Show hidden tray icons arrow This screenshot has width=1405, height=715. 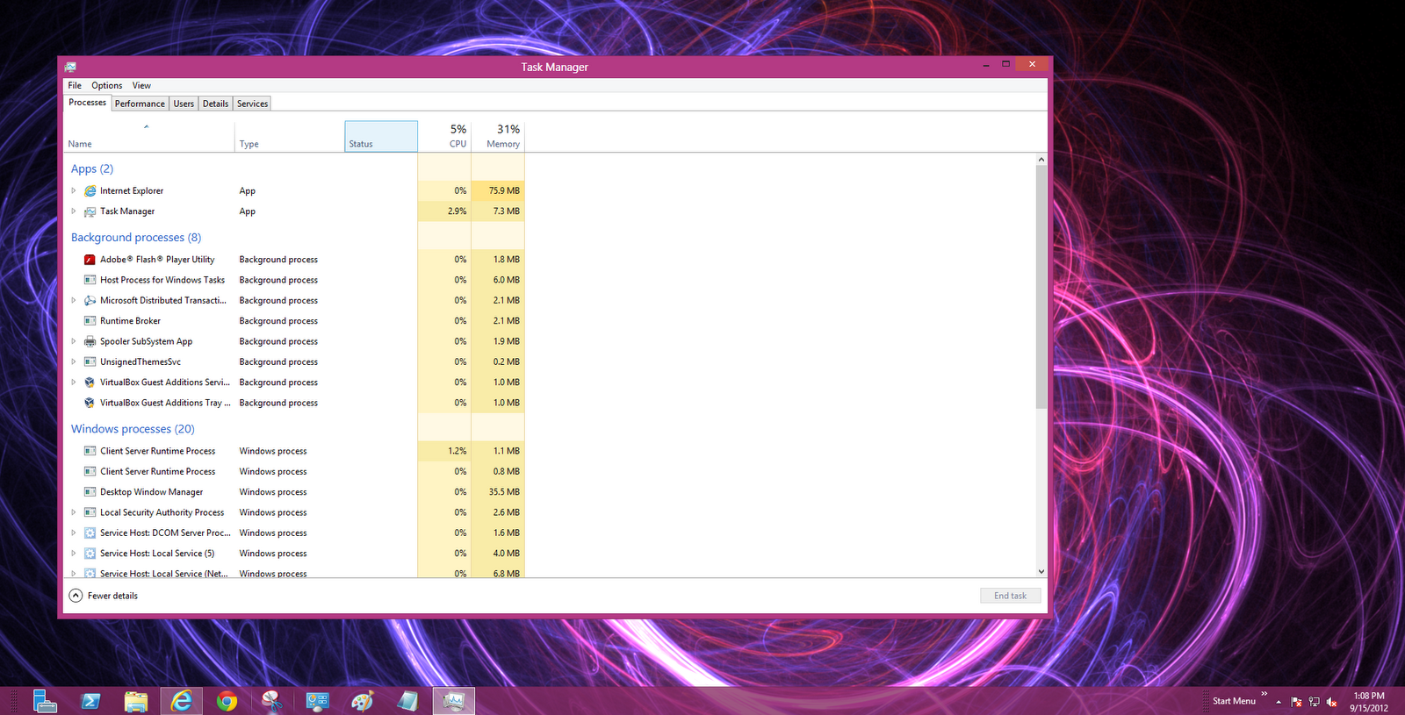(x=1279, y=702)
